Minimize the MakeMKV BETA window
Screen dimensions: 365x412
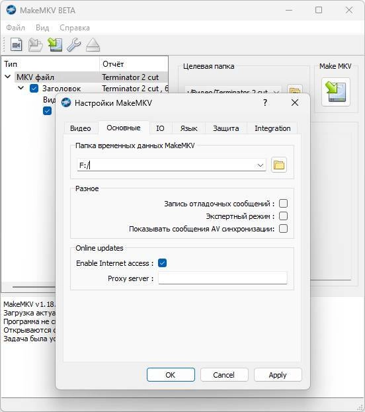click(x=289, y=10)
